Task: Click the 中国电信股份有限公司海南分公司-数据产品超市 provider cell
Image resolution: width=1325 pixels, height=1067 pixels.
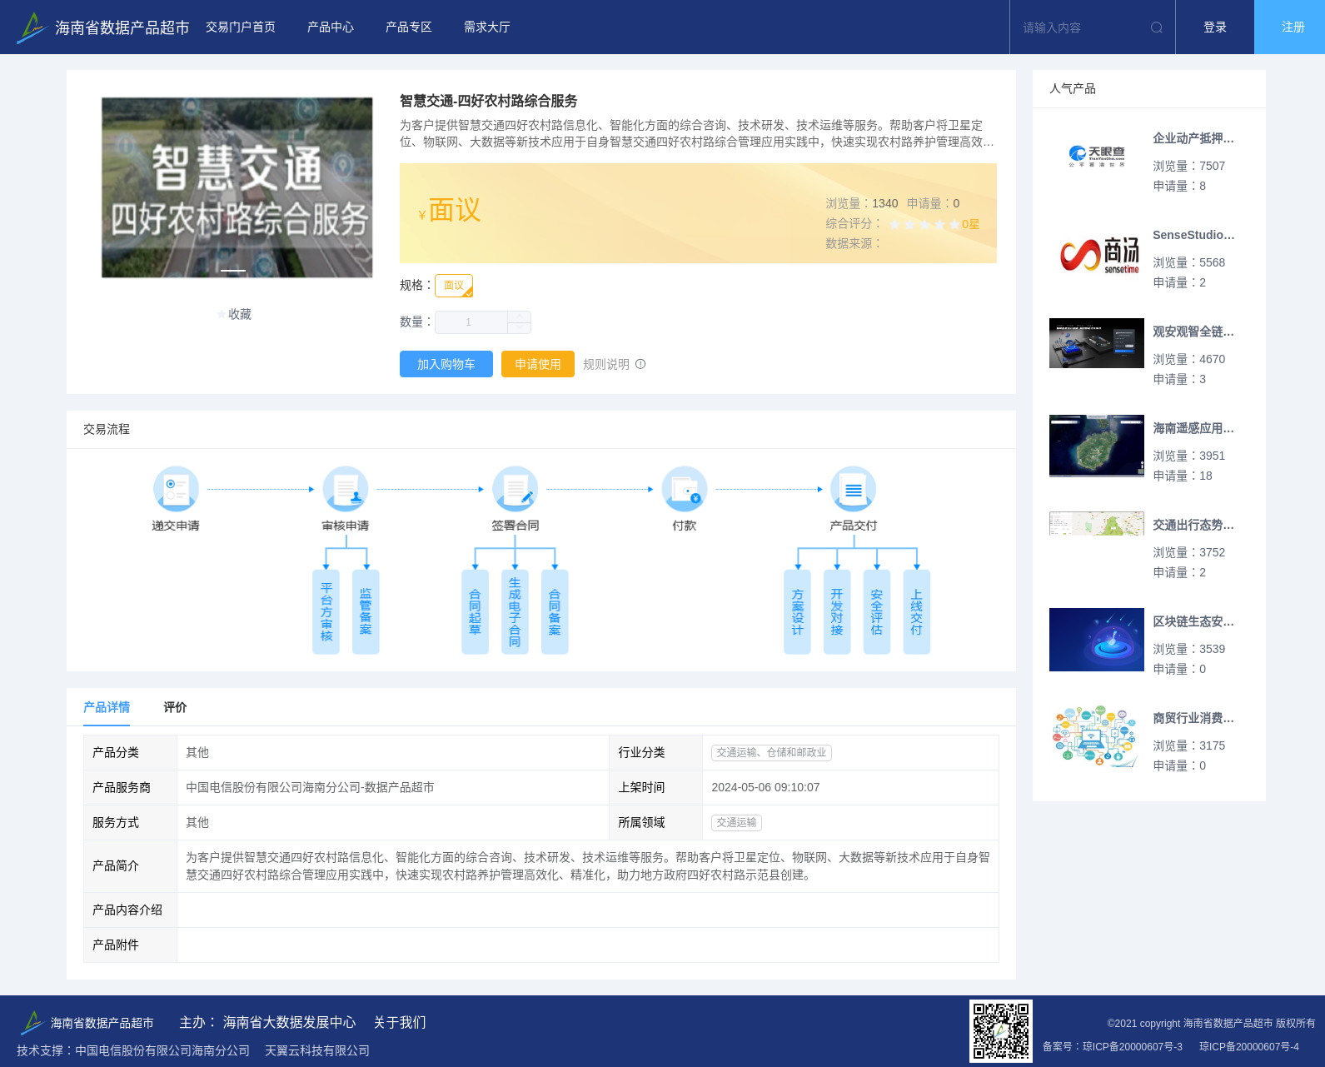Action: pos(393,787)
